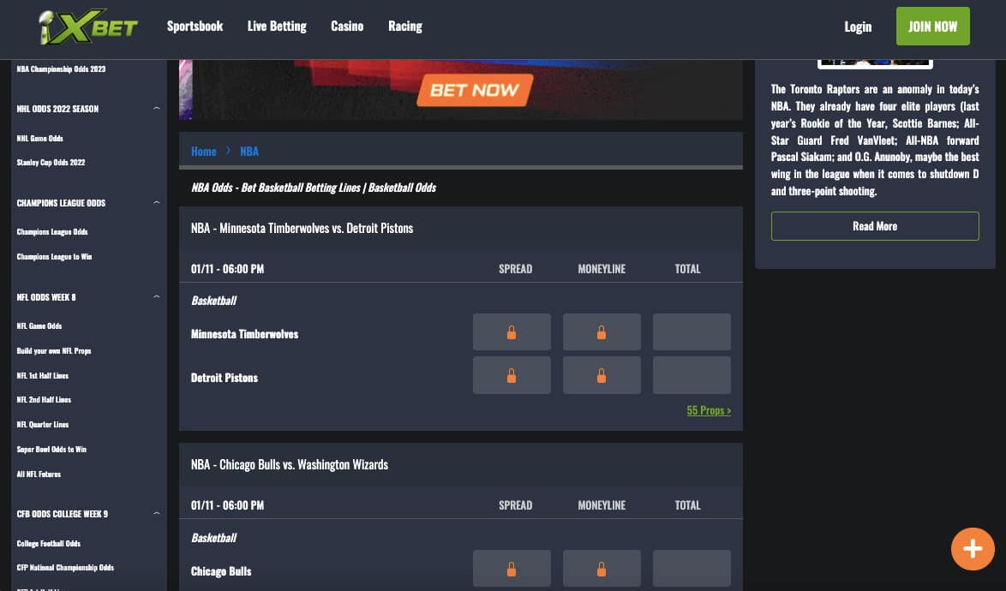Click Minnesota Timberwolves moneyline lock icon
This screenshot has width=1006, height=591.
[602, 332]
